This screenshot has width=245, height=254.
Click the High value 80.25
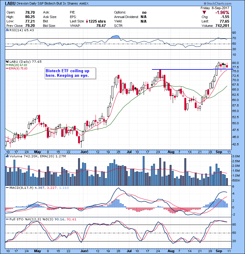pyautogui.click(x=30, y=17)
